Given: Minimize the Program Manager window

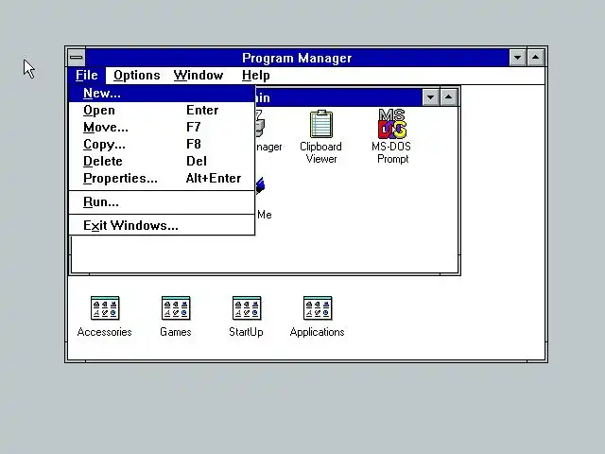Looking at the screenshot, I should [517, 58].
